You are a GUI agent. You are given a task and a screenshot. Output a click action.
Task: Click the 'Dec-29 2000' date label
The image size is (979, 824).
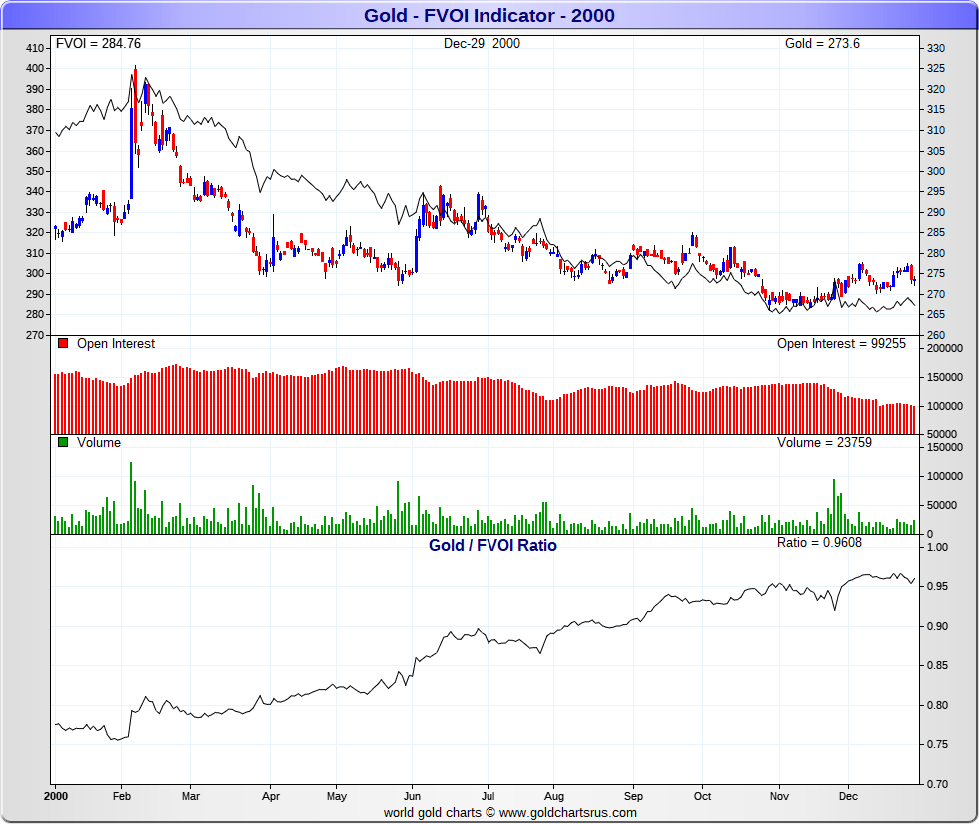pos(482,43)
